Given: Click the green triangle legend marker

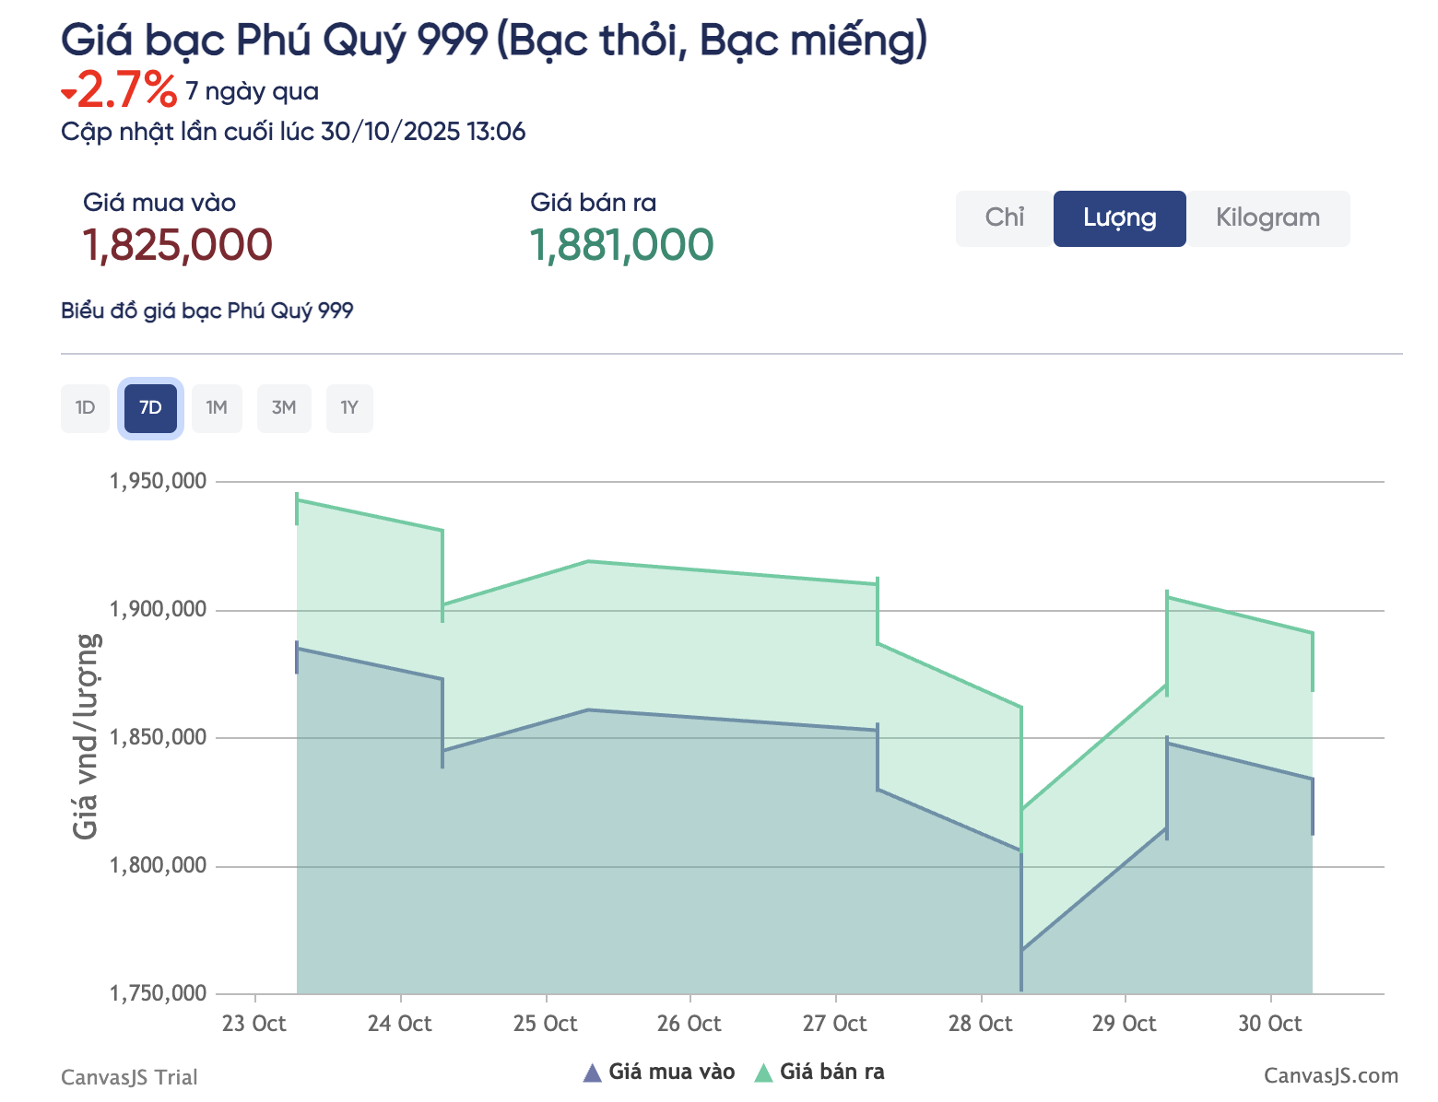Looking at the screenshot, I should [765, 1072].
